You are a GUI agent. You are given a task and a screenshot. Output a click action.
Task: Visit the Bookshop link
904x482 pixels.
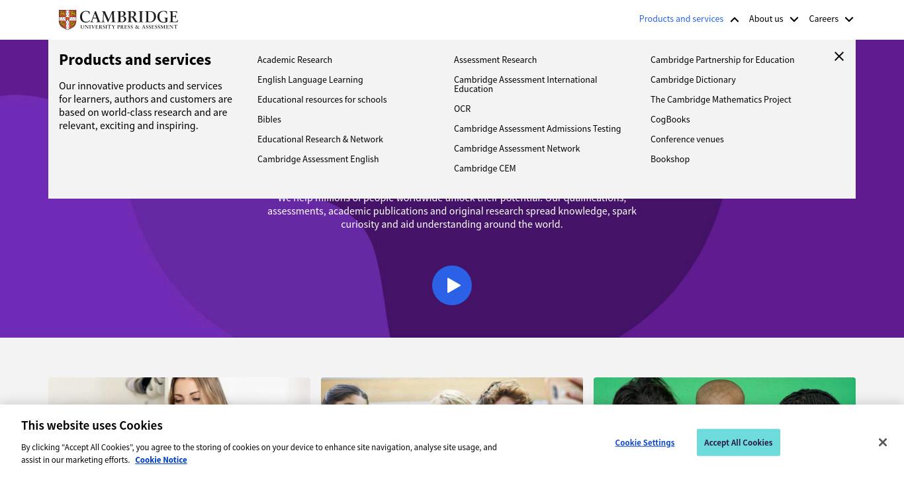tap(670, 159)
